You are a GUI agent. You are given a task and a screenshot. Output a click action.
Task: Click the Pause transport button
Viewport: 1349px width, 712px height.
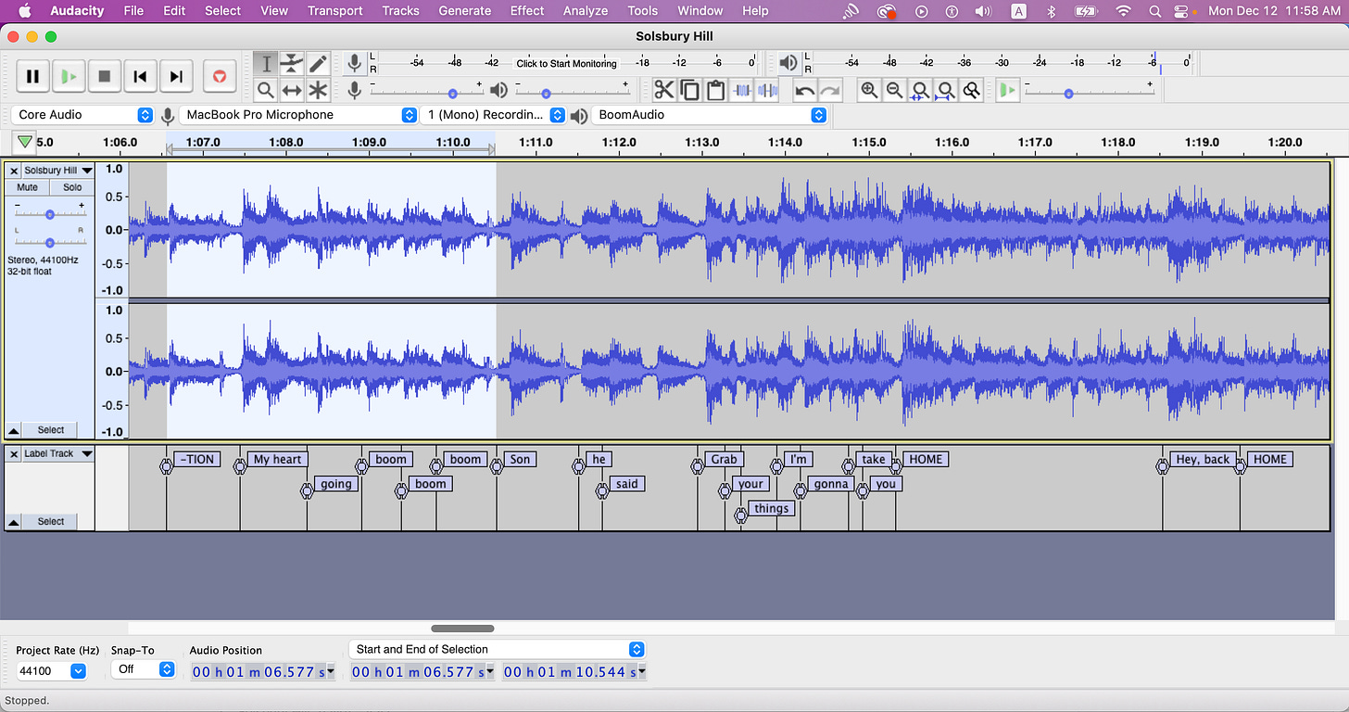click(32, 76)
